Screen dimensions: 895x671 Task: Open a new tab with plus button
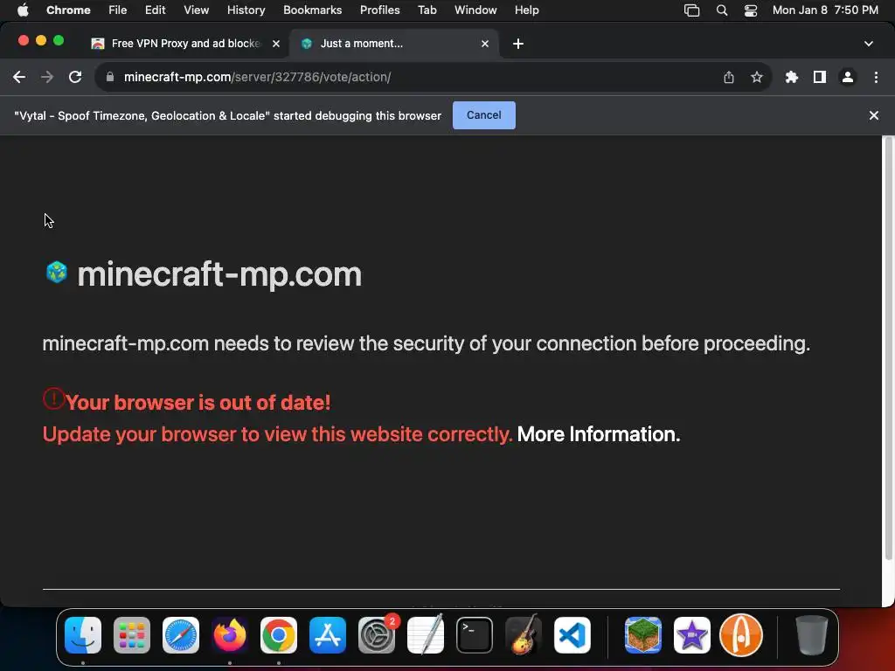[x=517, y=44]
